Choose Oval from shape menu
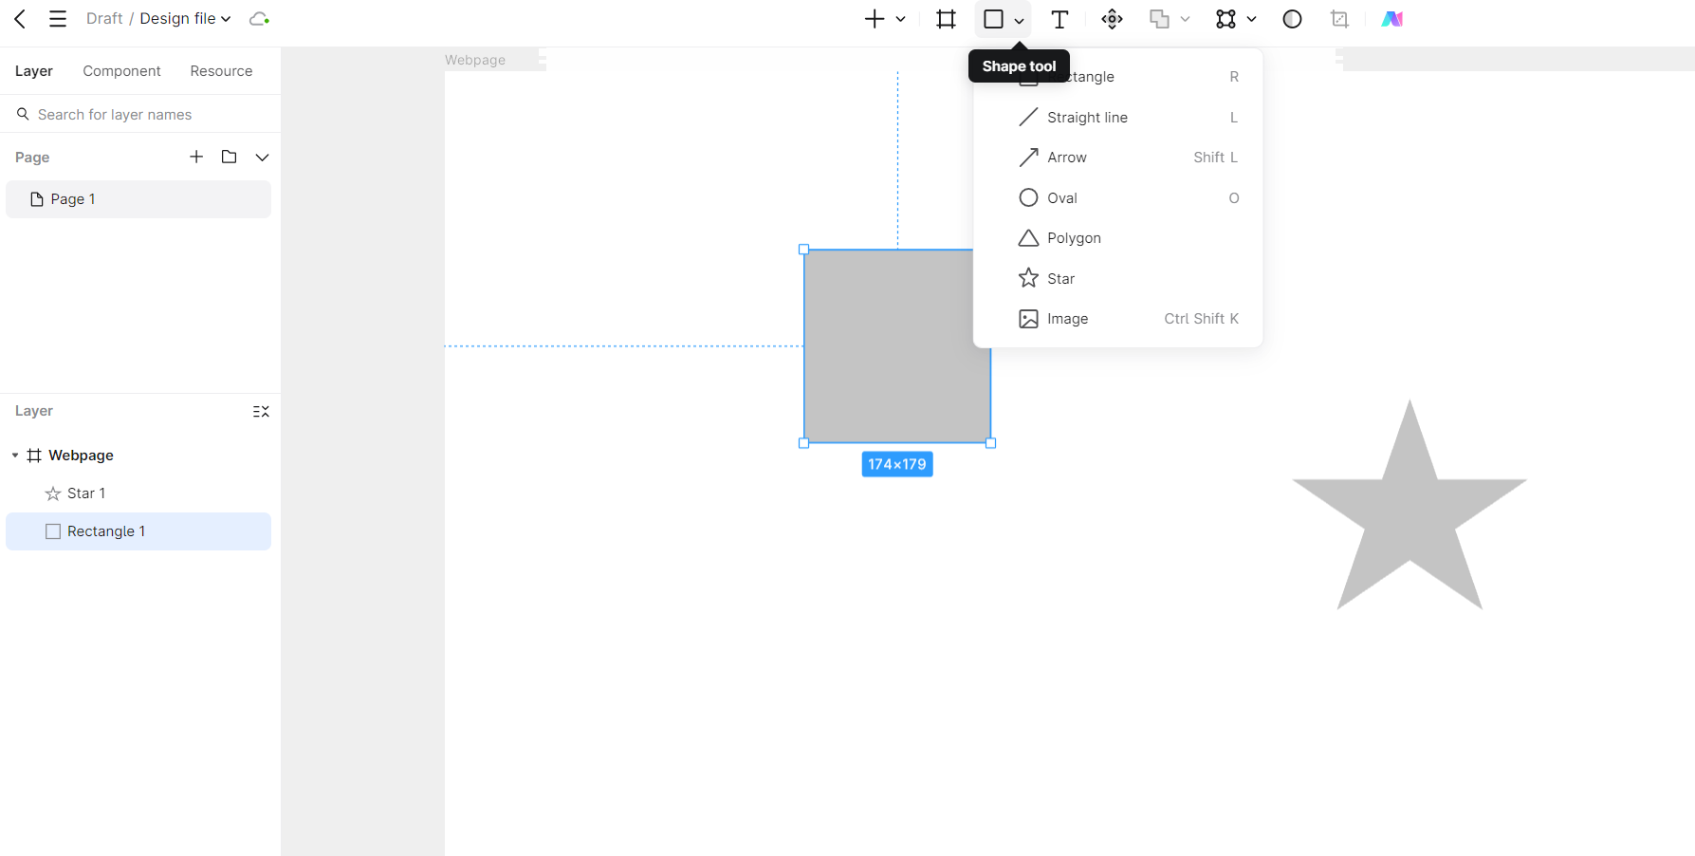The height and width of the screenshot is (856, 1695). (1118, 198)
